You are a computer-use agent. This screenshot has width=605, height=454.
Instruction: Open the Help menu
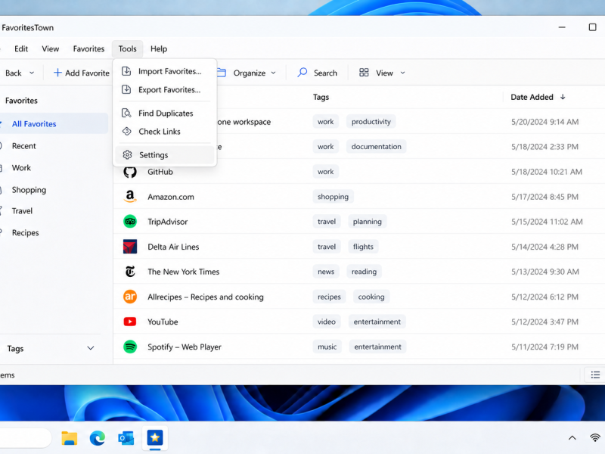(x=159, y=49)
